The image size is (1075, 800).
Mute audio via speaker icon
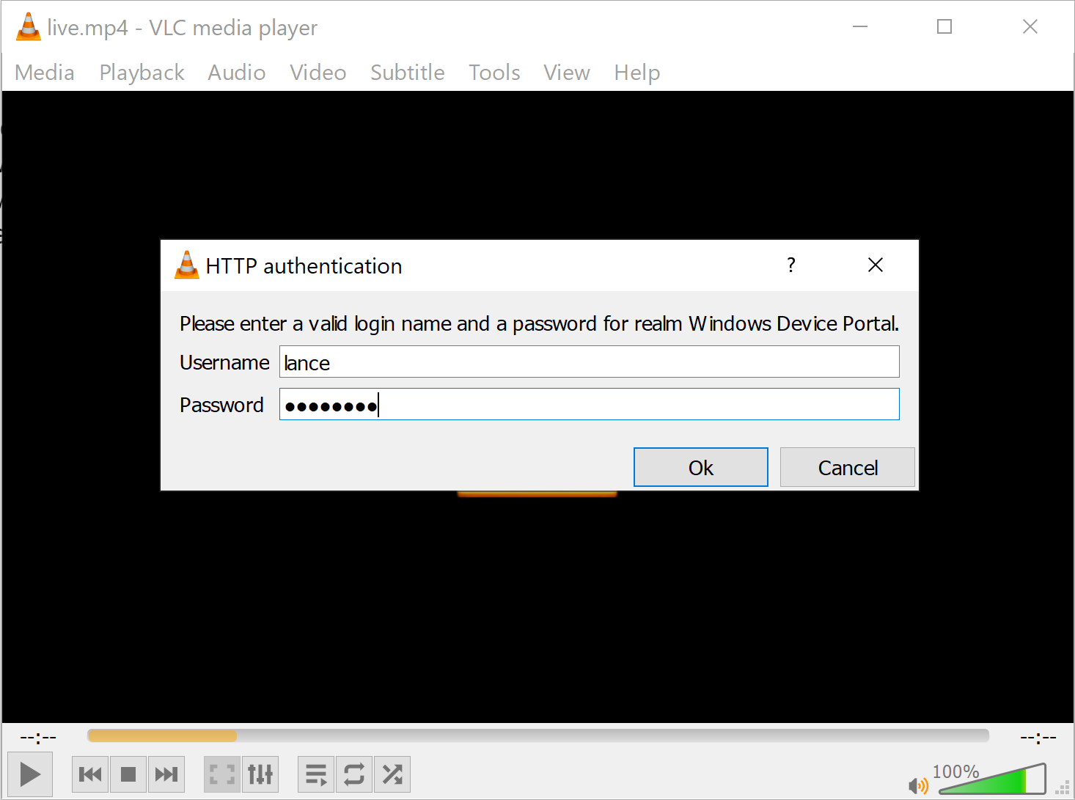[918, 786]
